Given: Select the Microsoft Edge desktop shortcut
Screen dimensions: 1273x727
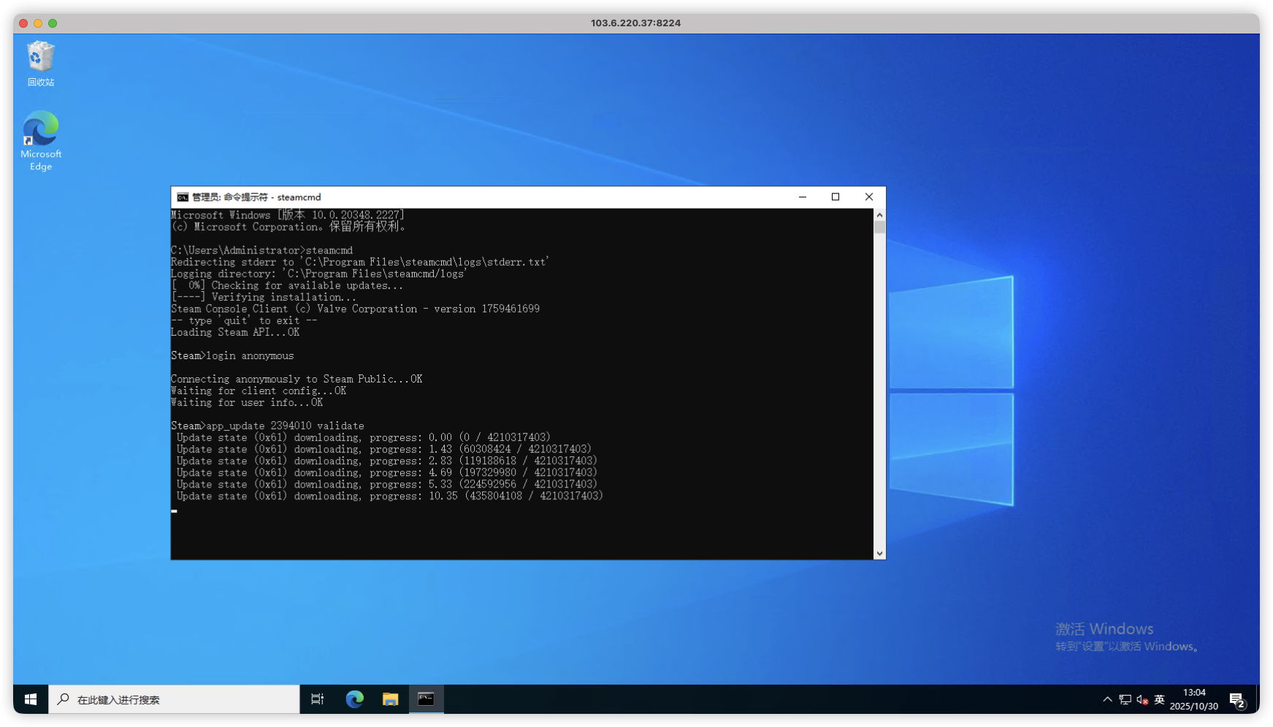Looking at the screenshot, I should [41, 131].
